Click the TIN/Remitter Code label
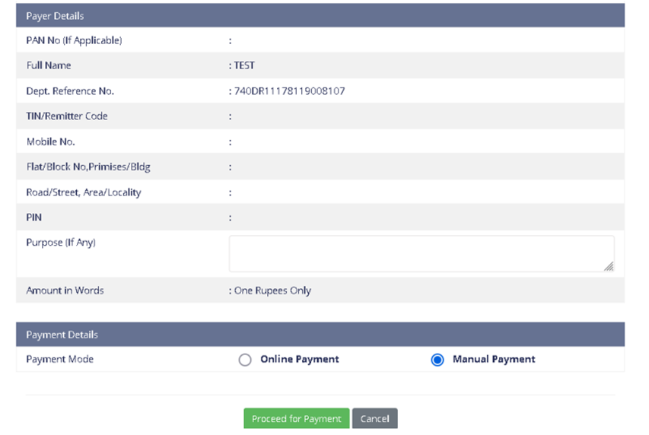Viewport: 649px width, 435px height. 67,116
